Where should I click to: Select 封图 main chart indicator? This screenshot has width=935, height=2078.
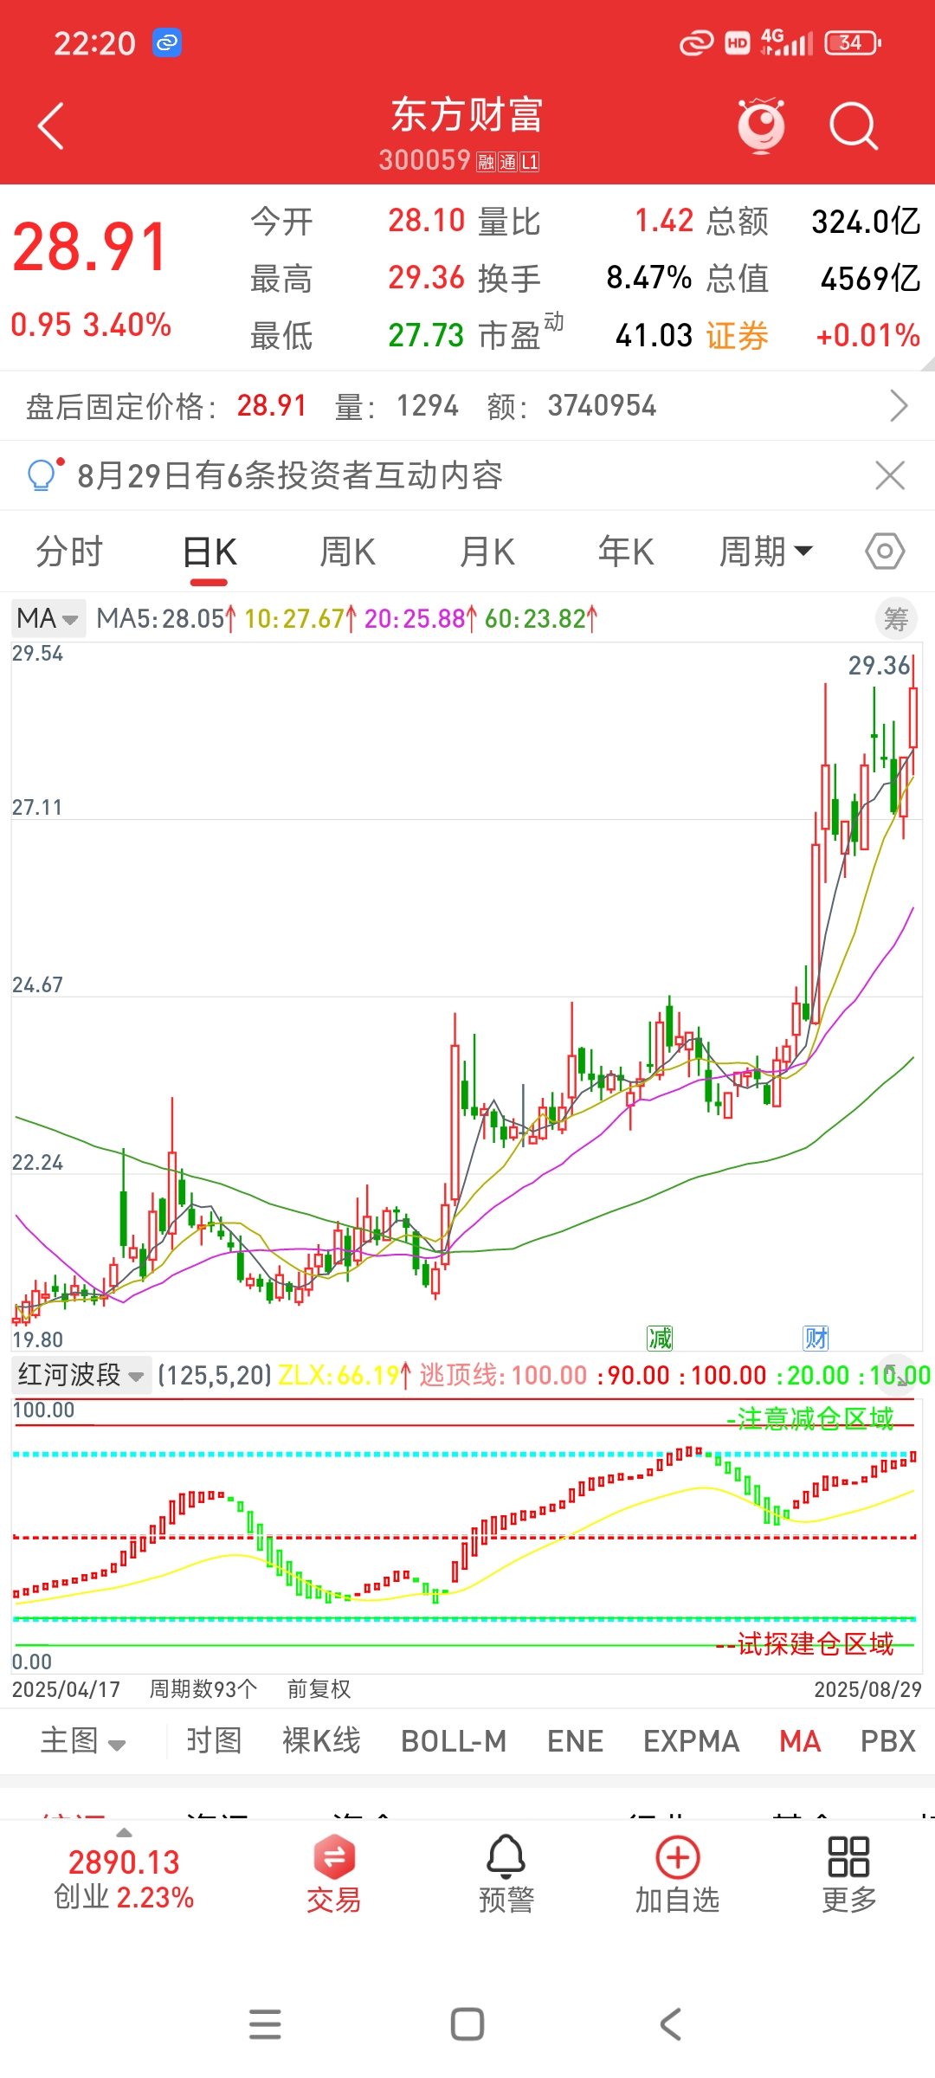pos(214,1741)
